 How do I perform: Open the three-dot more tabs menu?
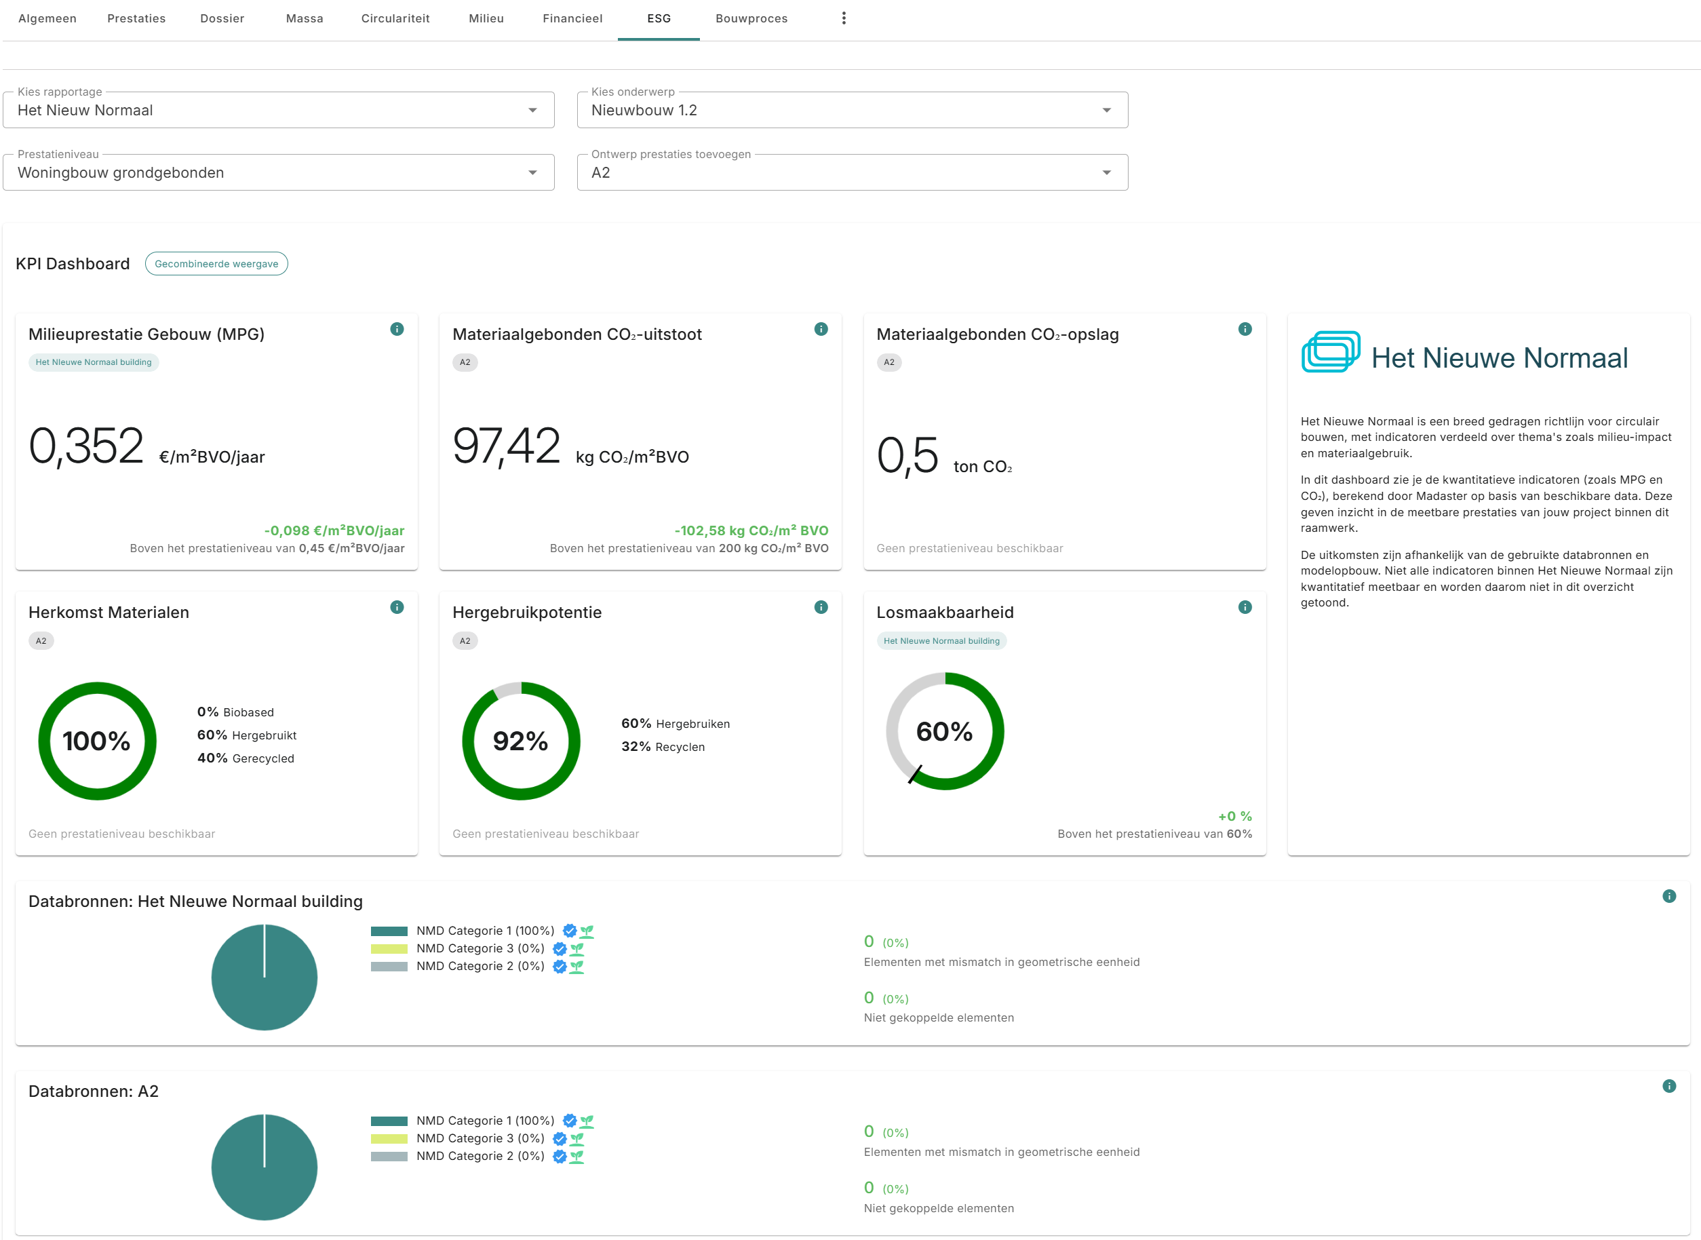843,18
